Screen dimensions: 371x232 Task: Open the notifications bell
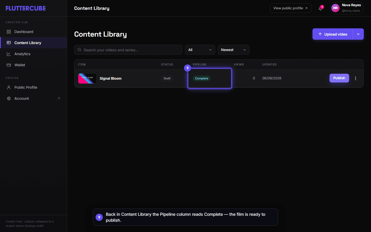click(x=321, y=8)
